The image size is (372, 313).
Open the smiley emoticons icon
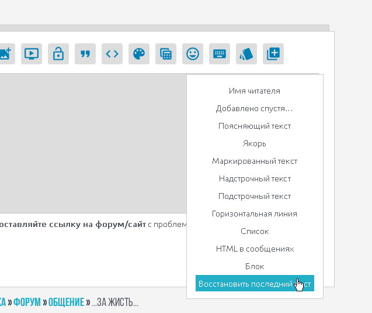pyautogui.click(x=193, y=54)
